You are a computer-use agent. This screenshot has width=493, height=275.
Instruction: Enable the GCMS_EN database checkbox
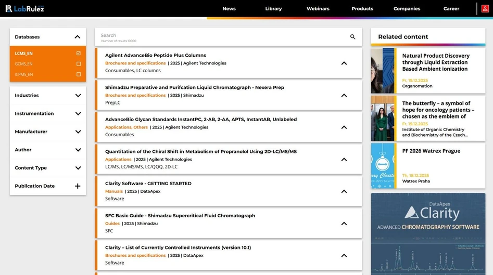(x=79, y=64)
